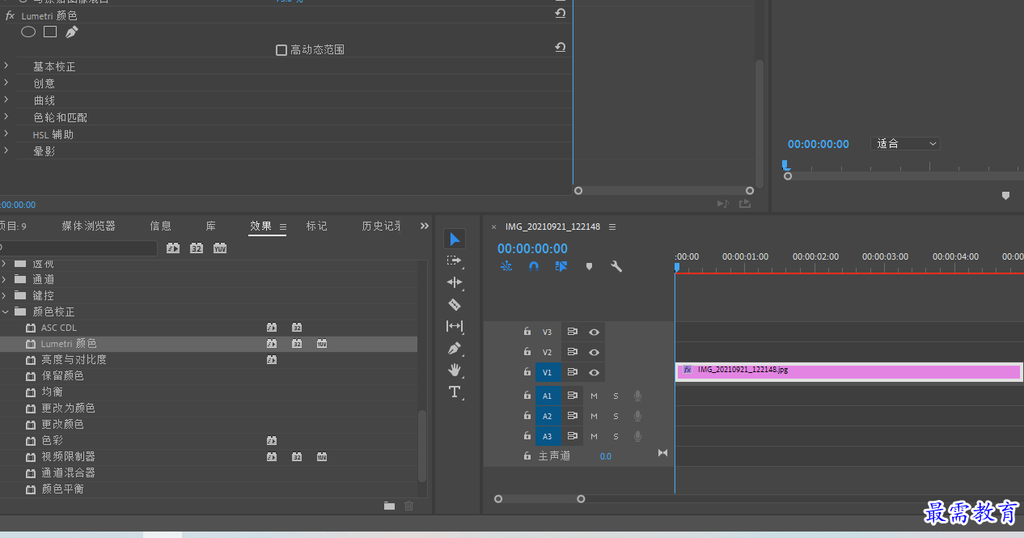
Task: Select the 亮度与对比度 effect
Action: [74, 360]
